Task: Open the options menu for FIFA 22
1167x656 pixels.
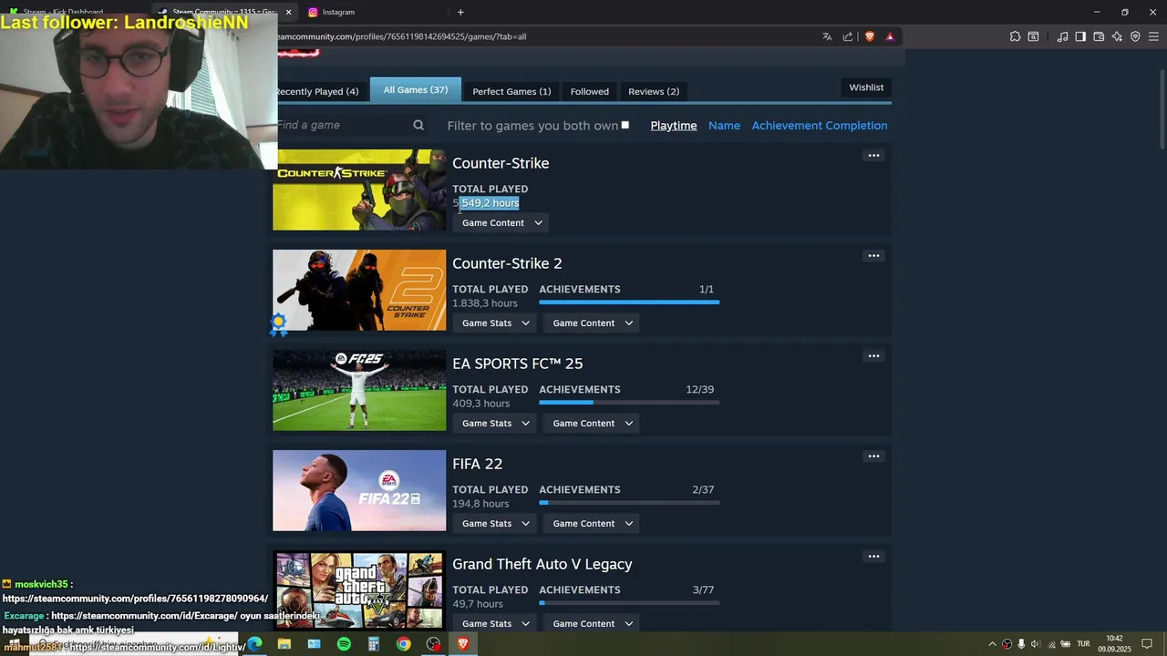Action: pos(873,456)
